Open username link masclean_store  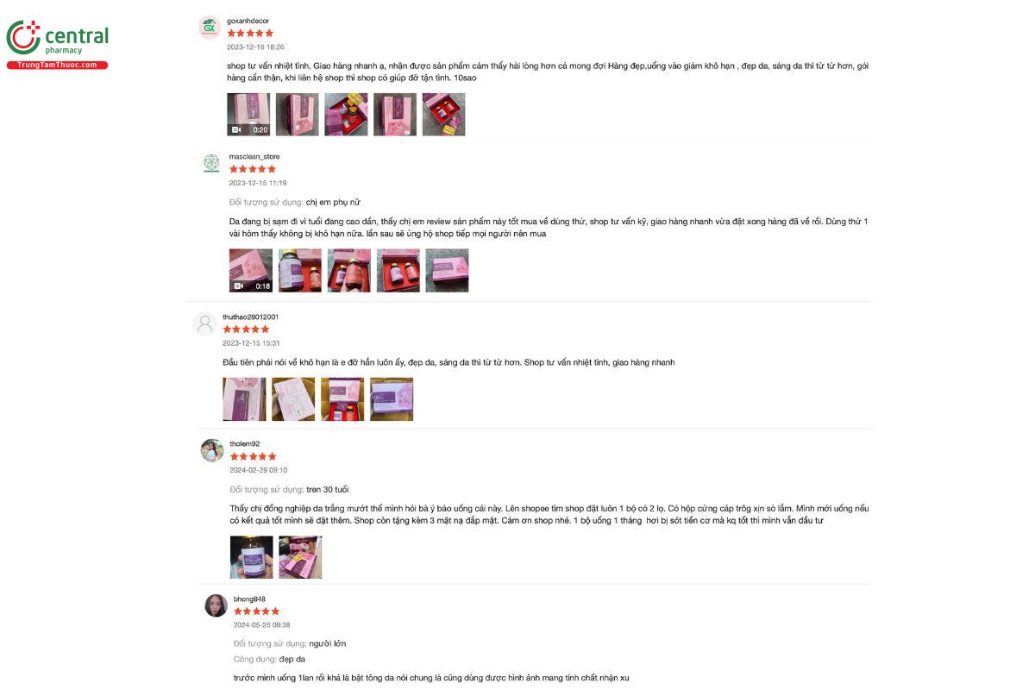coord(254,157)
